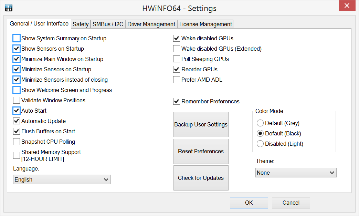Turn off Automatic Update checkbox
The width and height of the screenshot is (359, 216).
[17, 121]
